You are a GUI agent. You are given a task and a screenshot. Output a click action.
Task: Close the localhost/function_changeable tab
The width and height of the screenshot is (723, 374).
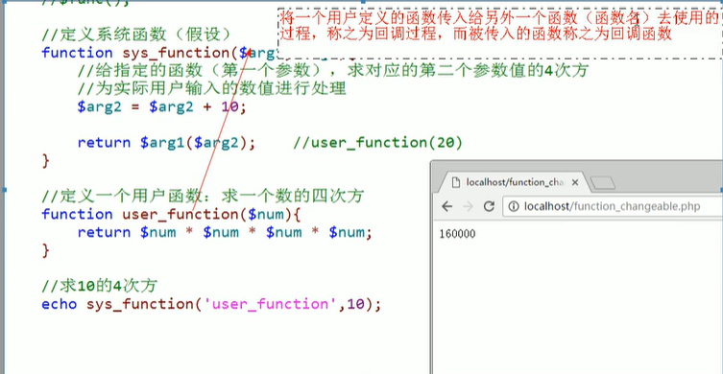tap(574, 182)
